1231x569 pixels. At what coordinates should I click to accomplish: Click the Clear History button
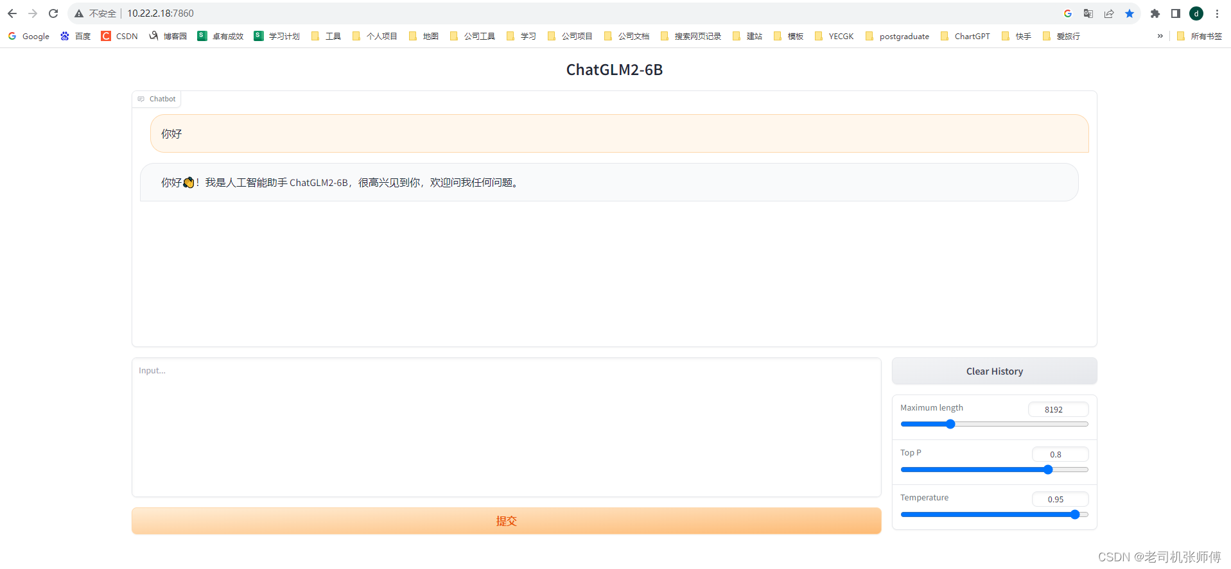tap(994, 371)
